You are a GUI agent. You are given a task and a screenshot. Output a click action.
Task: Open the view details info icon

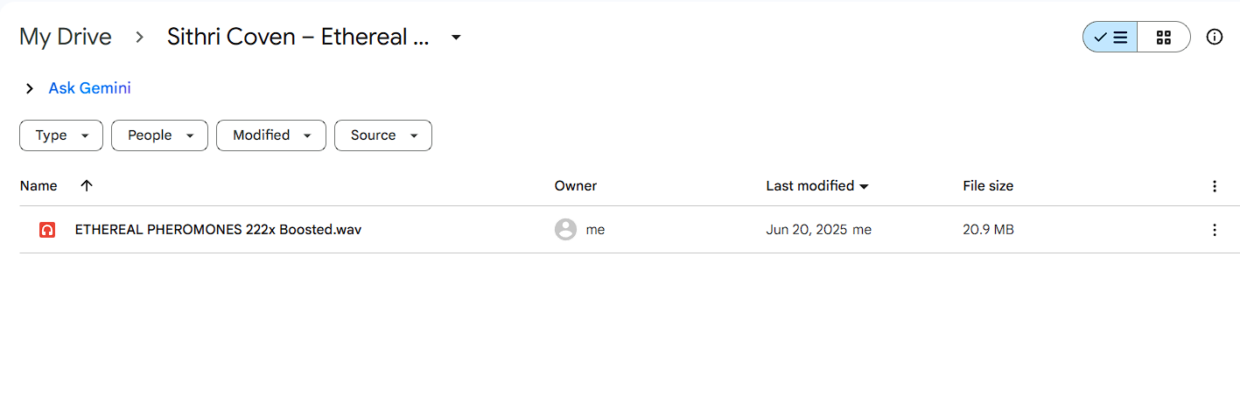[x=1215, y=38]
